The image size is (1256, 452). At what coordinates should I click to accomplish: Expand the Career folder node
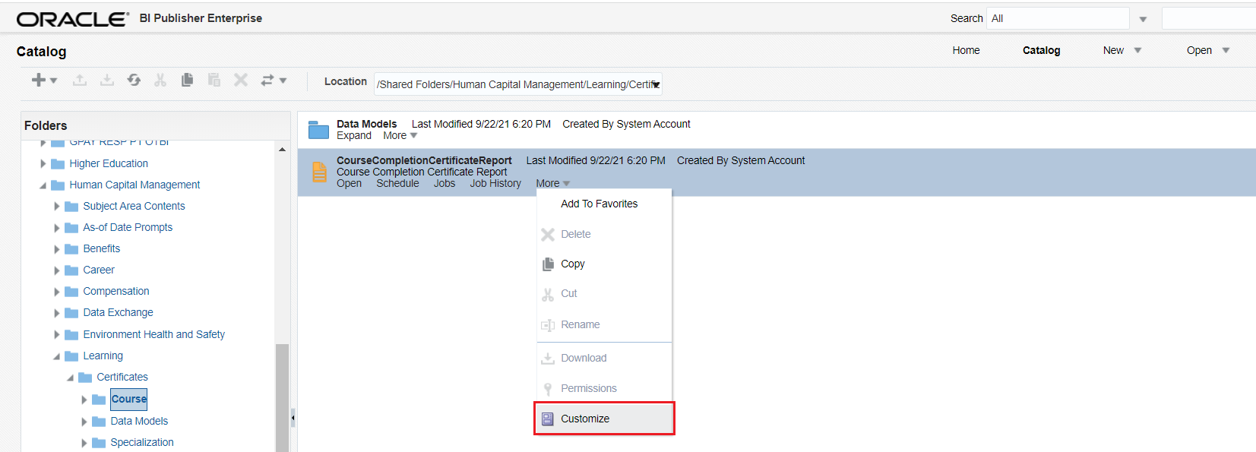point(57,270)
